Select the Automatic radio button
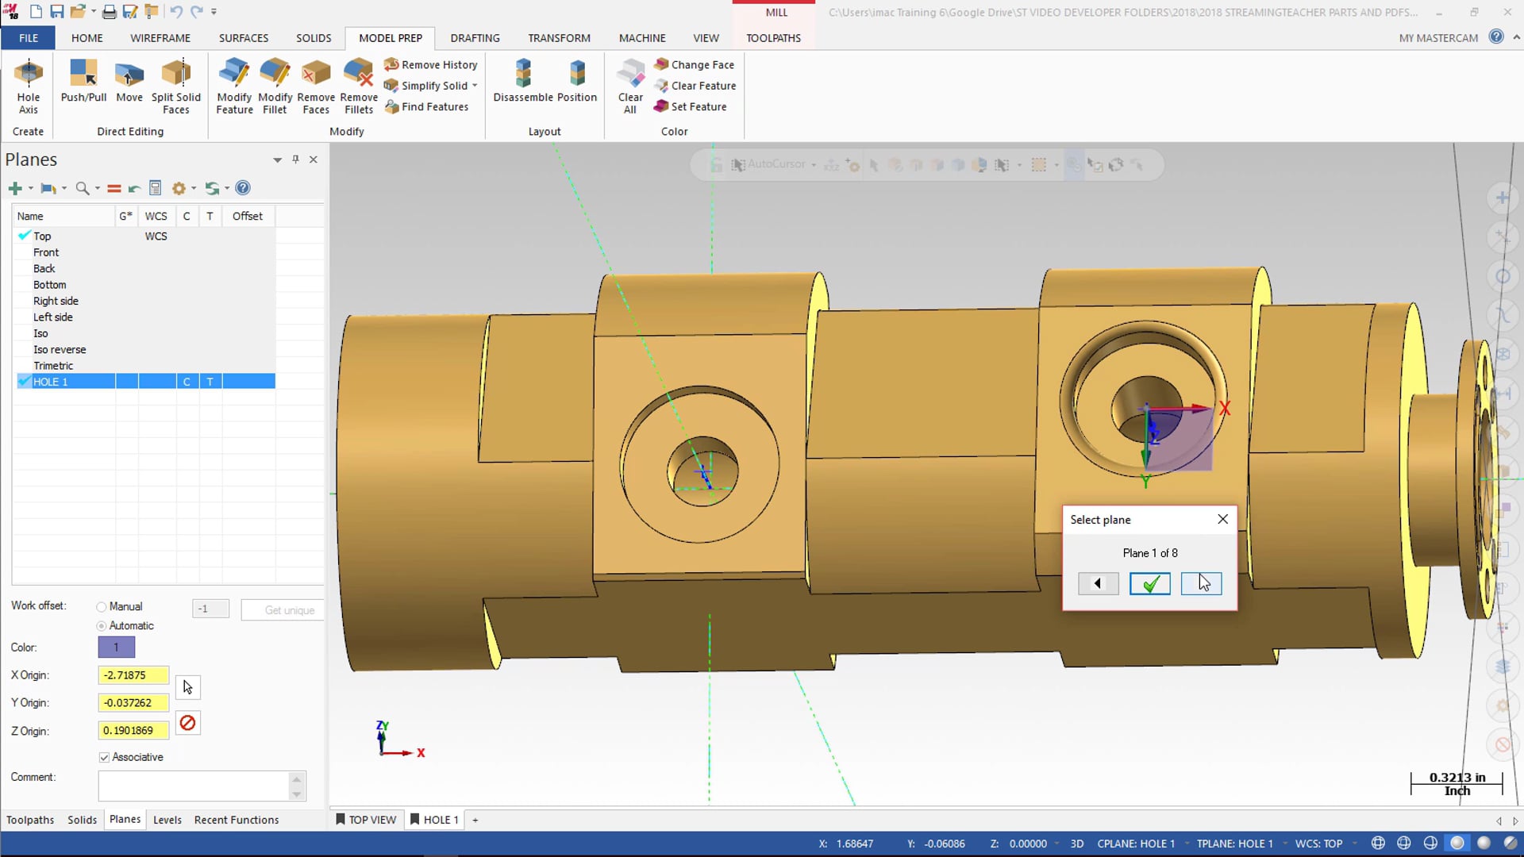This screenshot has height=857, width=1524. 102,624
